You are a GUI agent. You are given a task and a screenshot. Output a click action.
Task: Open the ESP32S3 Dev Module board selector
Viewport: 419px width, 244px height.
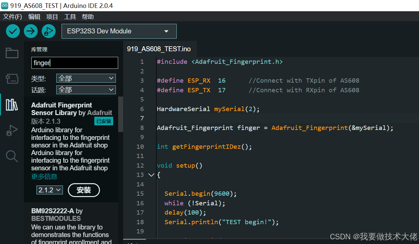(x=119, y=31)
